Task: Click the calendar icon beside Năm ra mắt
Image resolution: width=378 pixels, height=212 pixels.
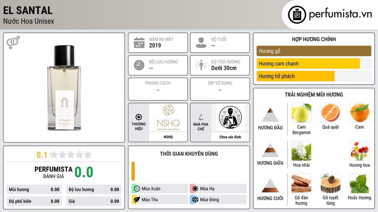Action: (x=139, y=43)
